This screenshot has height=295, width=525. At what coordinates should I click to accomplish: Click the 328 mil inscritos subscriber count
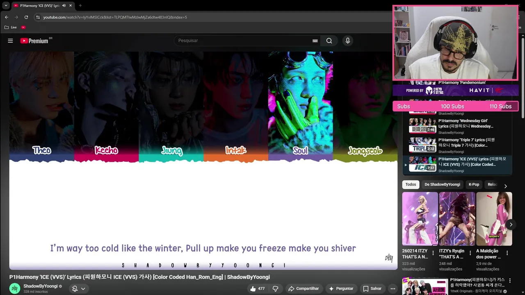36,292
